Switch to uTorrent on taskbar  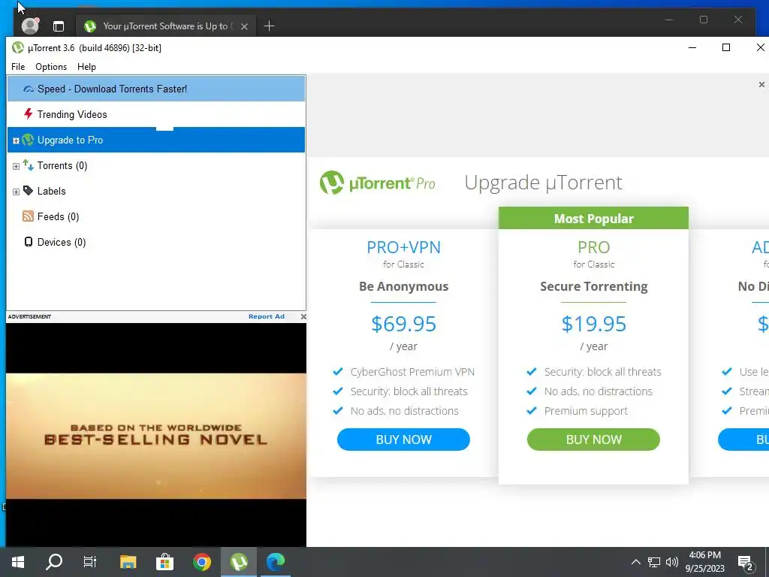(x=239, y=562)
